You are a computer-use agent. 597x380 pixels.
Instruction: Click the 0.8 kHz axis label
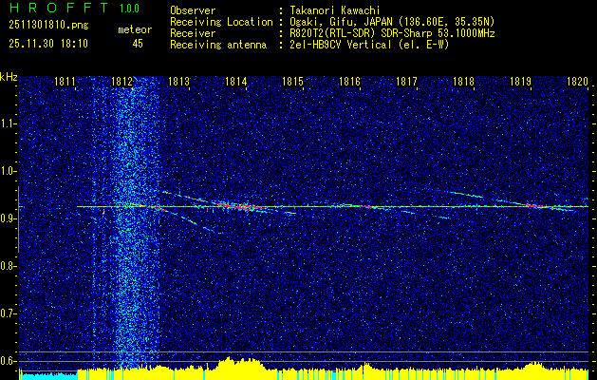[8, 266]
